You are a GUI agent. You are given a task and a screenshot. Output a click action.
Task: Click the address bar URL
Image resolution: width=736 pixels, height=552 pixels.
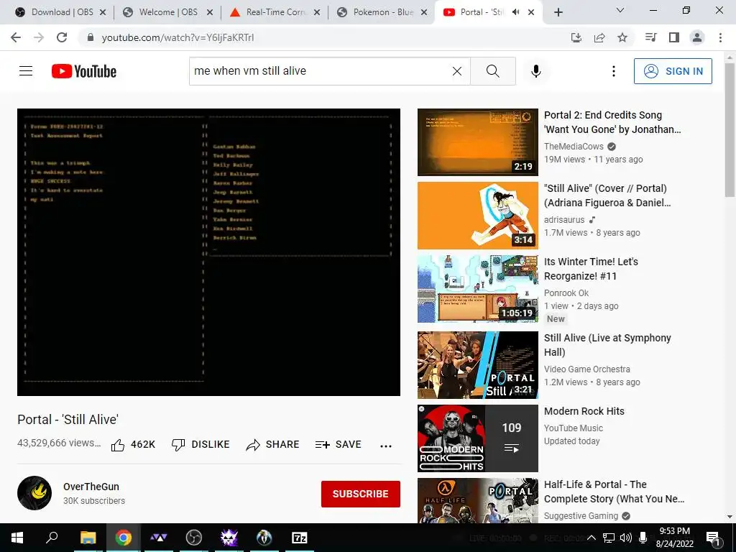[178, 37]
